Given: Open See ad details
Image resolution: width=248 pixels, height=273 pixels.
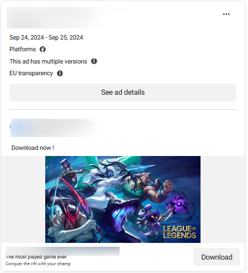Looking at the screenshot, I should (x=123, y=92).
